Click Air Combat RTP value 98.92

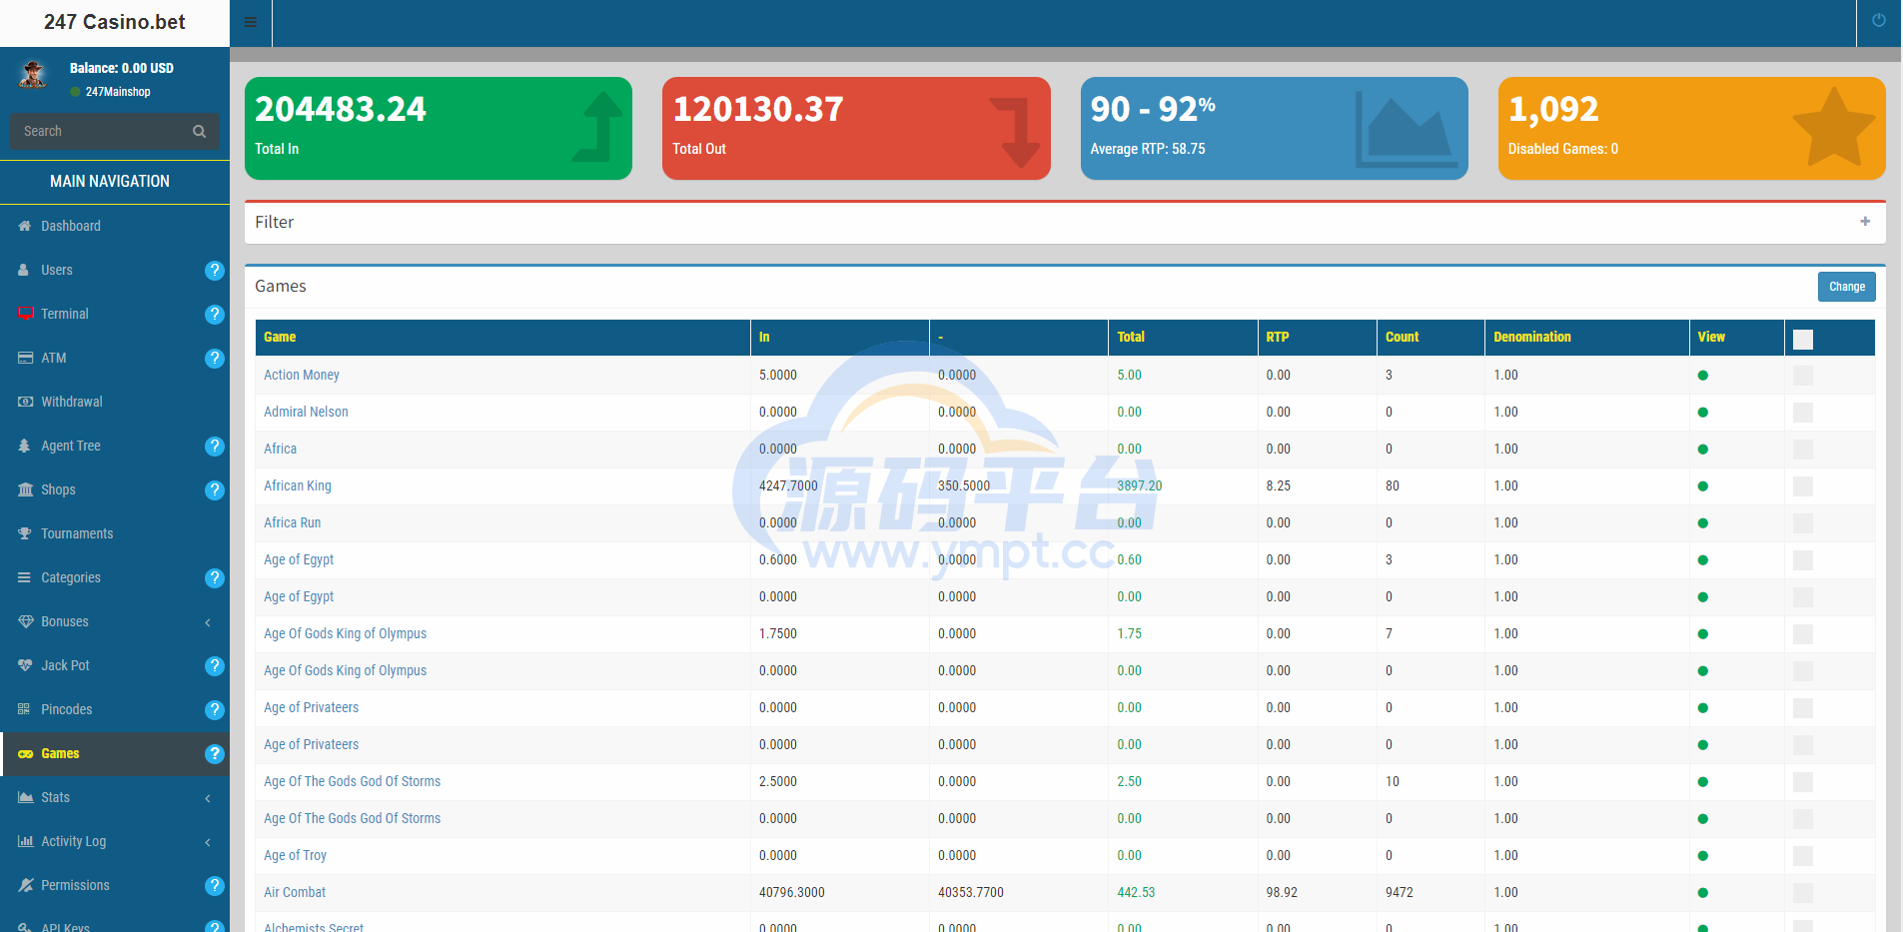1282,892
